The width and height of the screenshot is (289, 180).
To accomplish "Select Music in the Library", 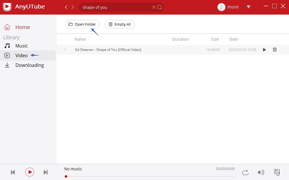I will 22,46.
